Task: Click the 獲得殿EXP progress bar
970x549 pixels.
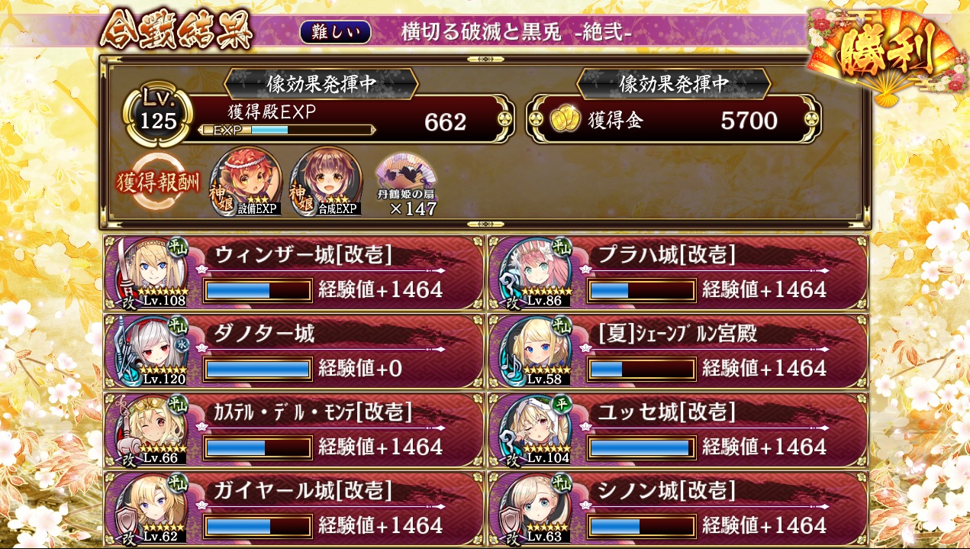Action: 286,130
